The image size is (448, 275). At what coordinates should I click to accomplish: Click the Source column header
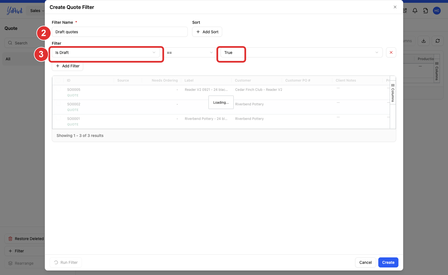click(123, 80)
